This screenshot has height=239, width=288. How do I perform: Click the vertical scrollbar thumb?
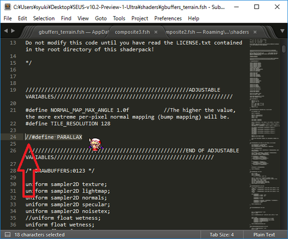[284, 49]
